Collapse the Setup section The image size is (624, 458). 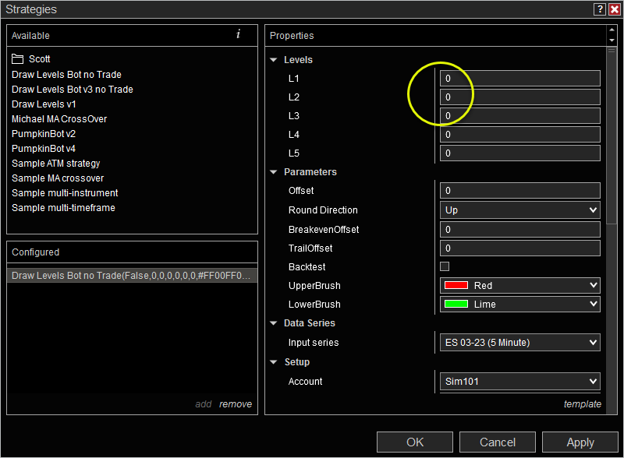click(x=274, y=361)
